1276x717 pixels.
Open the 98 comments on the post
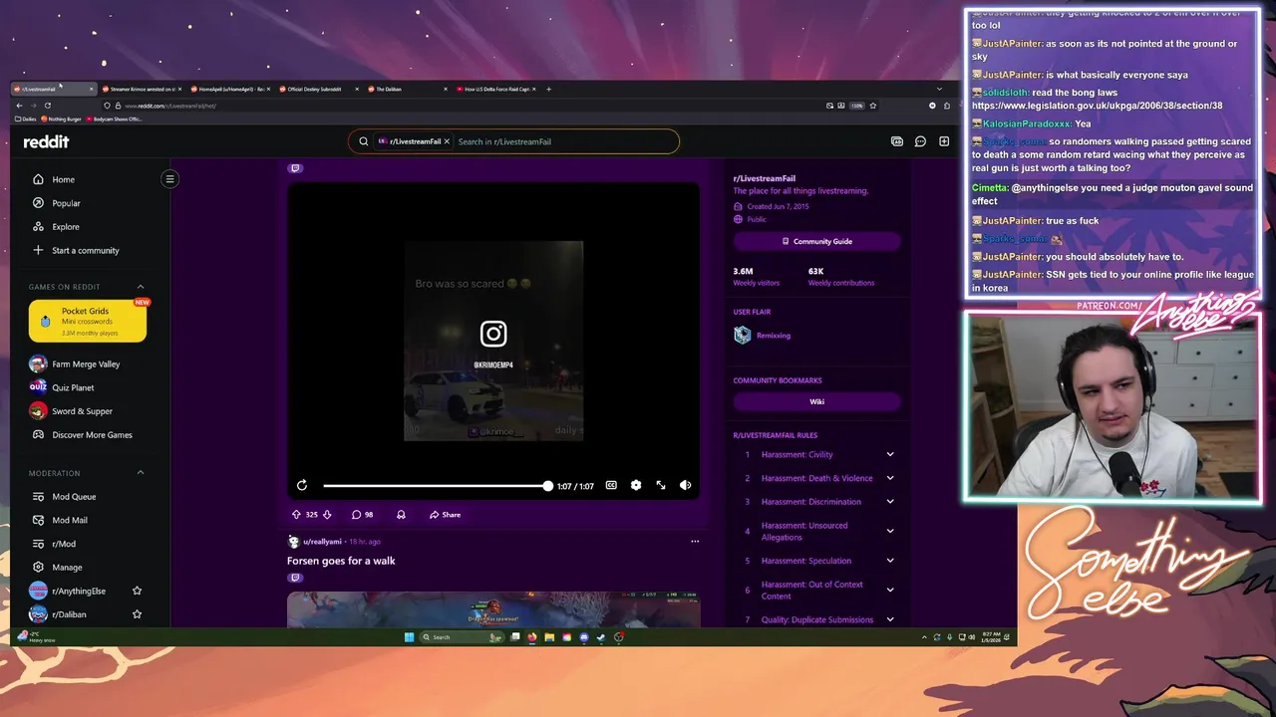tap(362, 515)
